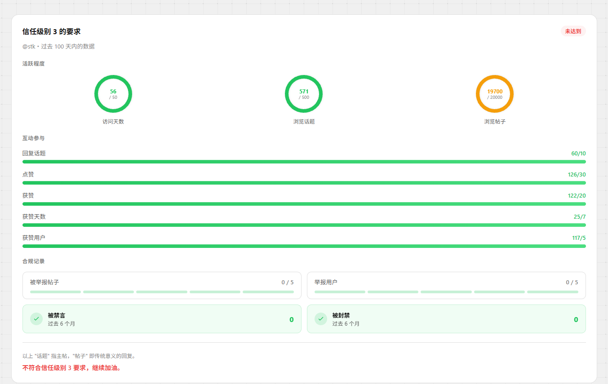
Task: Click the 0 / 5 count for 被举报帖子
Action: [x=288, y=282]
